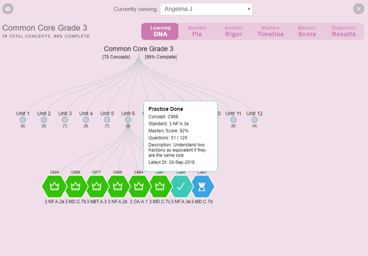The image size is (368, 256).
Task: Show the Mastery Score tab
Action: click(307, 31)
